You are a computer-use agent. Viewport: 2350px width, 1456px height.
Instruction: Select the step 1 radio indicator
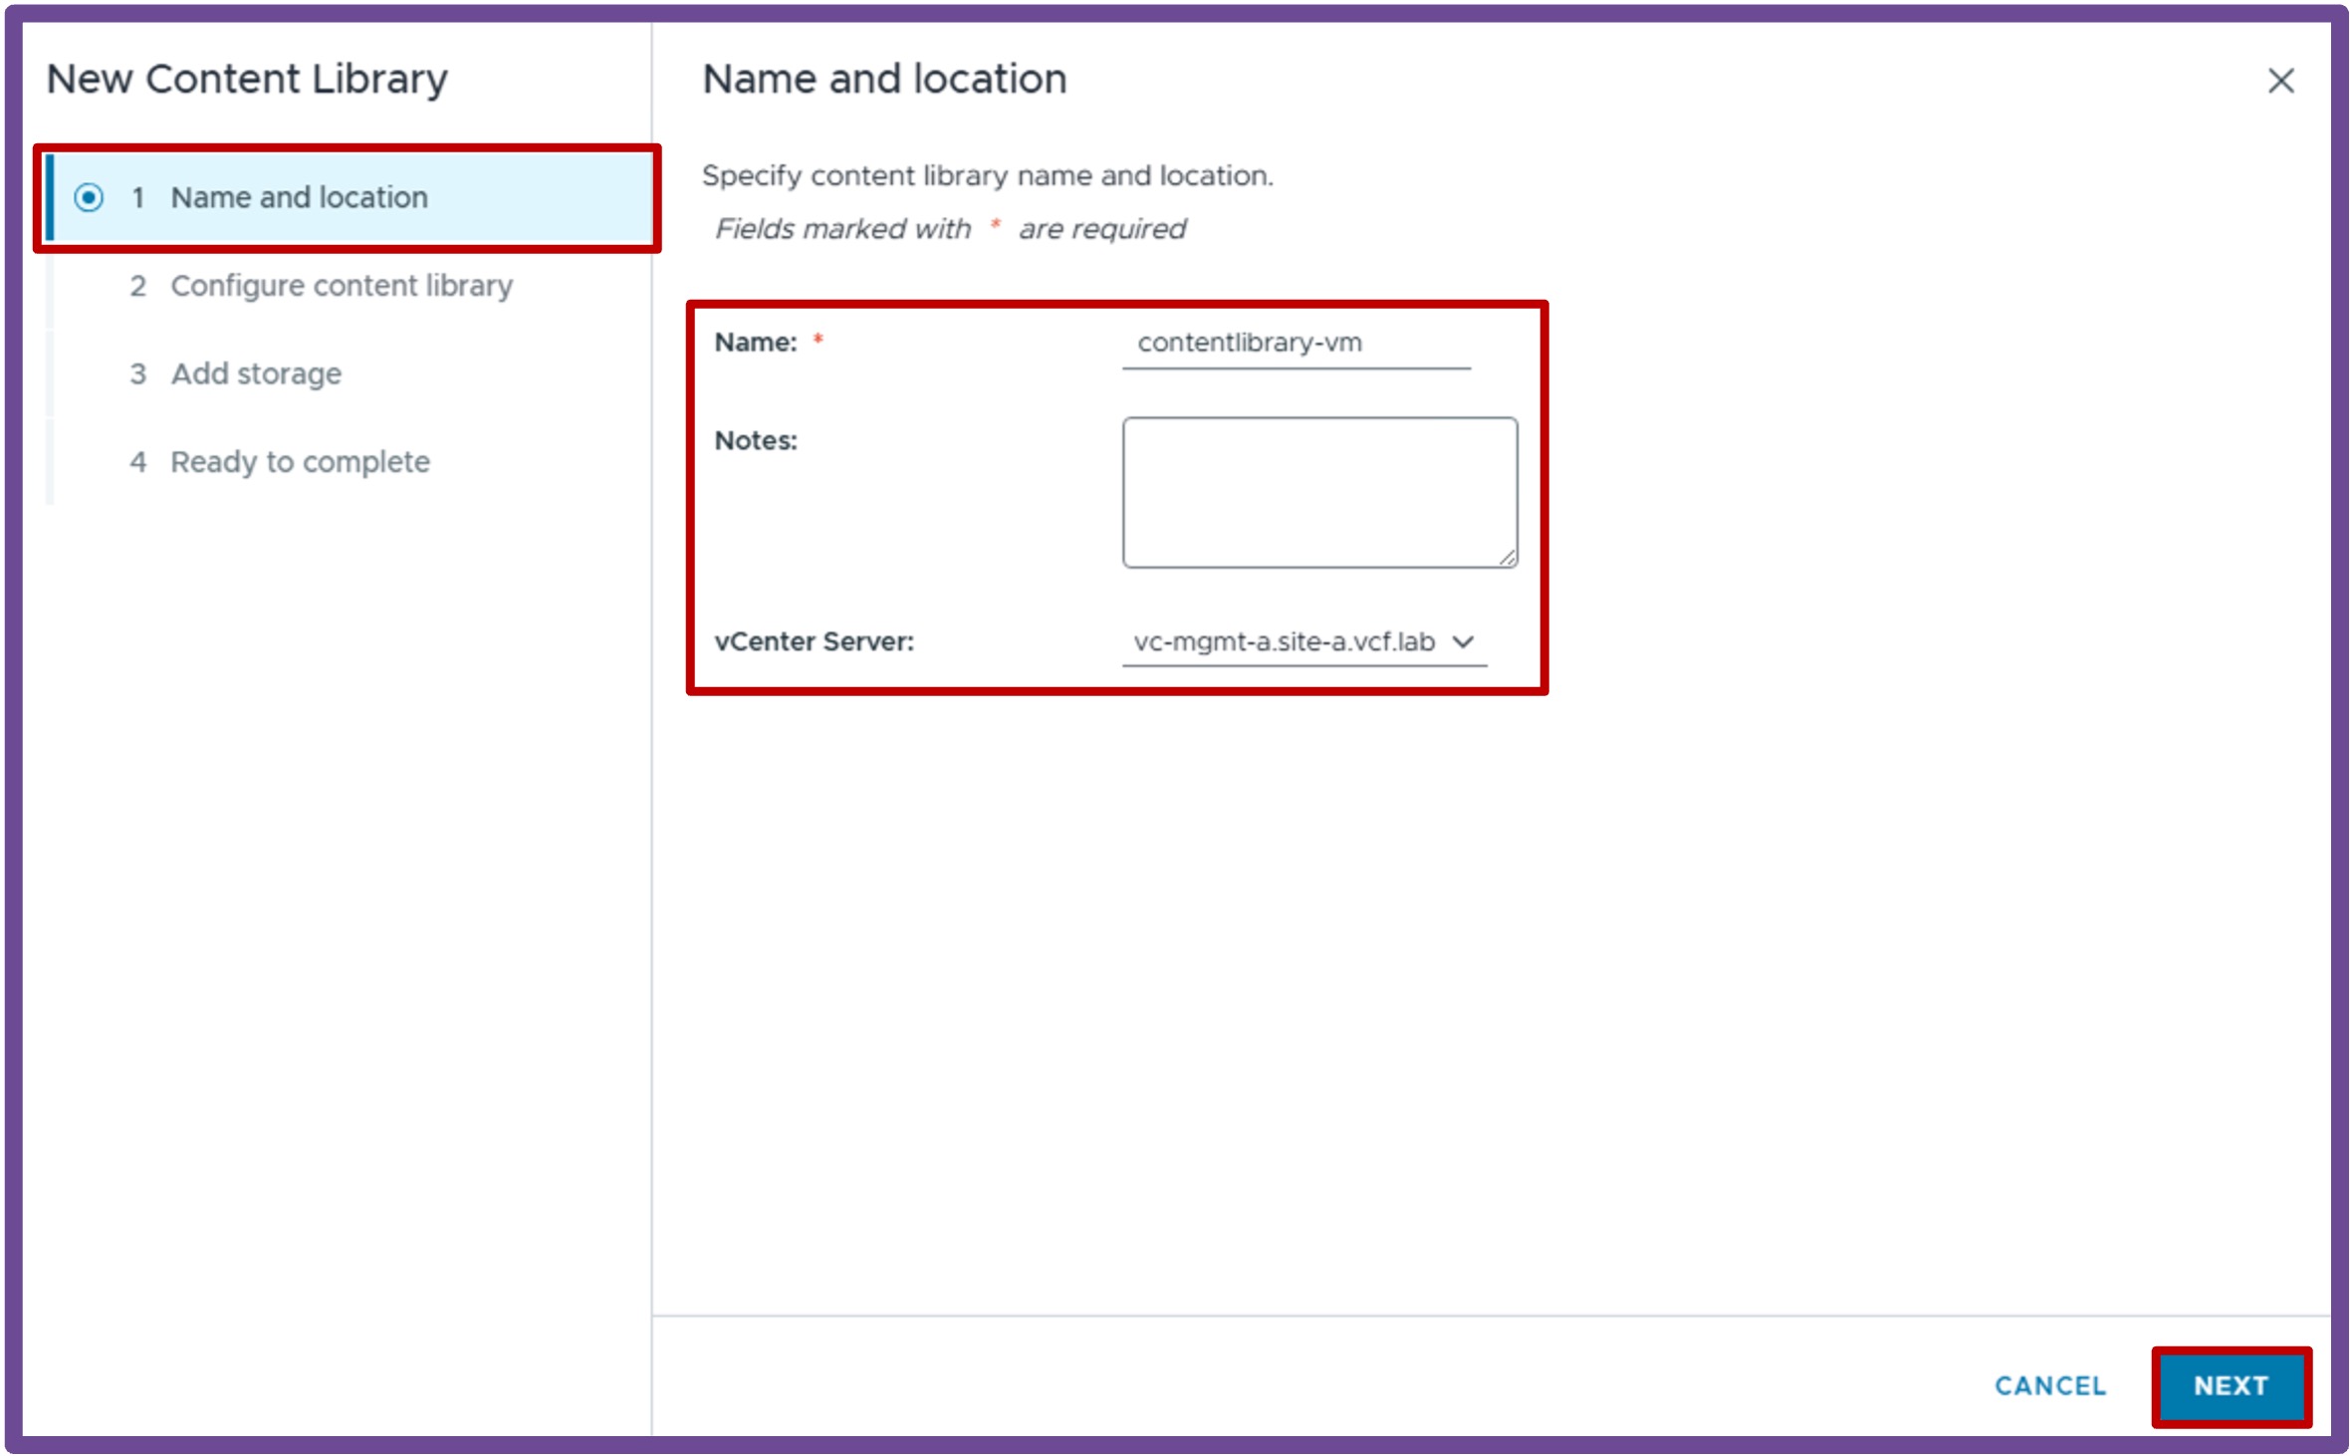tap(89, 197)
